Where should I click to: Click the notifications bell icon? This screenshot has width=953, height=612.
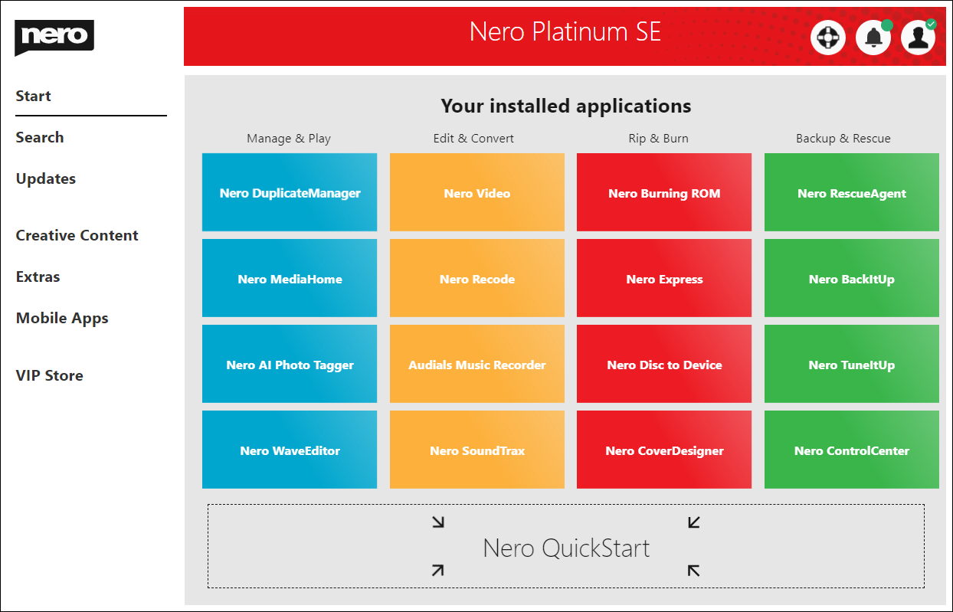coord(873,38)
